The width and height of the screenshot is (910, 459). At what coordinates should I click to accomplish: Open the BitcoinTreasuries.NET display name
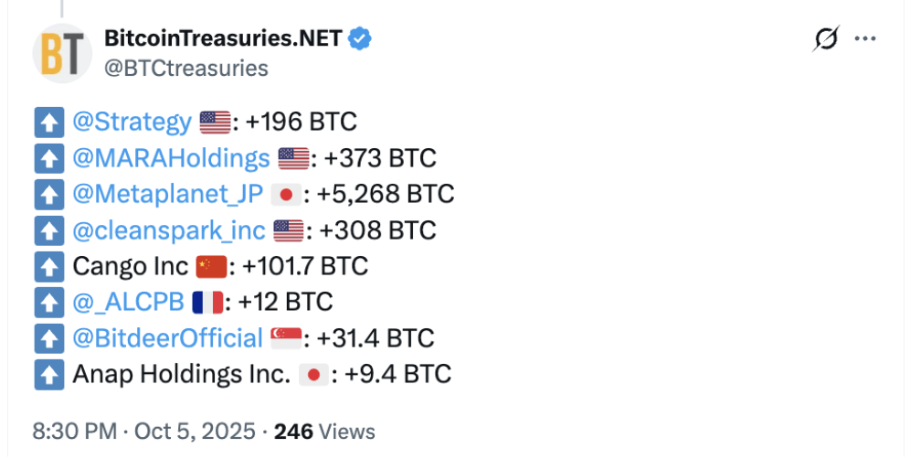tap(223, 38)
